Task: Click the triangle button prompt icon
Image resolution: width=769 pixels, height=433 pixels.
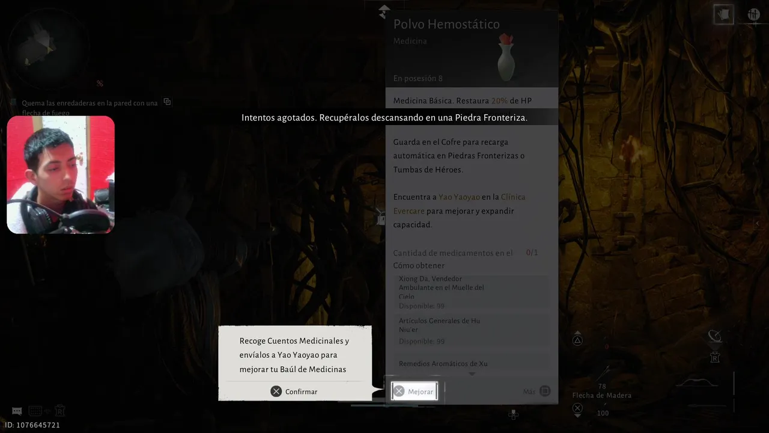Action: click(x=577, y=340)
